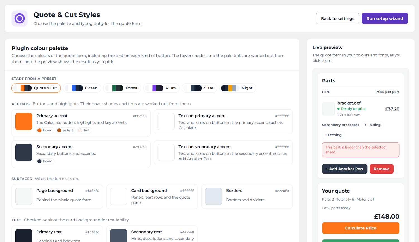Choose the Forest preset
Screen dimensions: 419x242
(122, 88)
